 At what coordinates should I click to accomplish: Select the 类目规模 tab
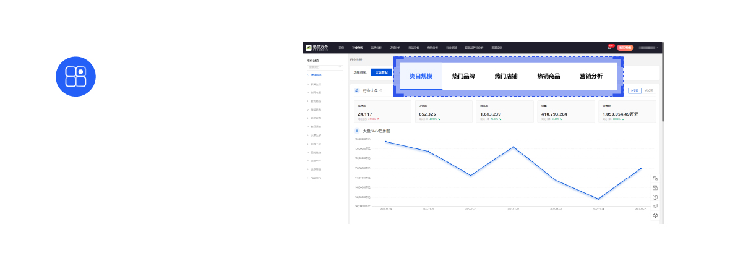pos(421,76)
